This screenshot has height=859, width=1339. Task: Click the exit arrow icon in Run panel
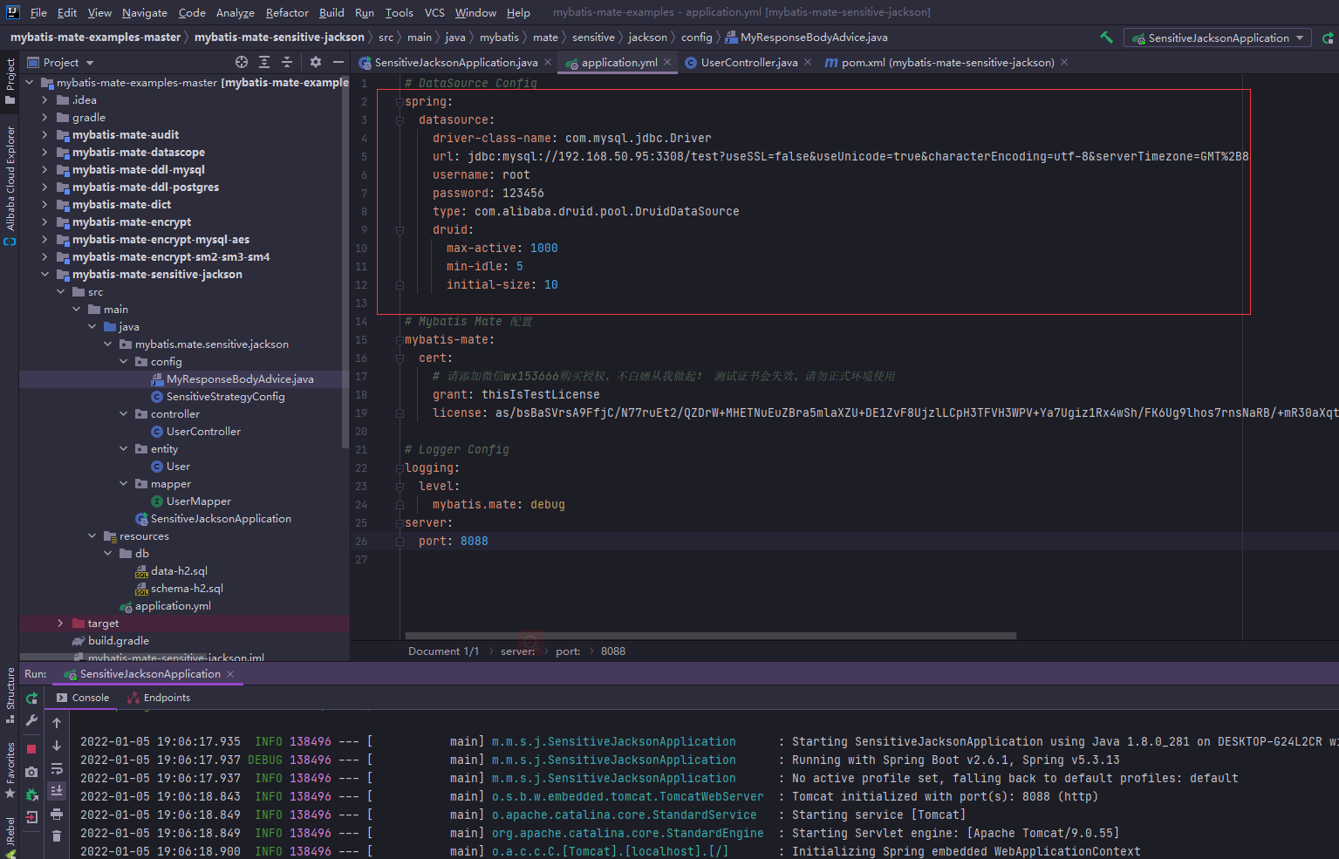[31, 817]
